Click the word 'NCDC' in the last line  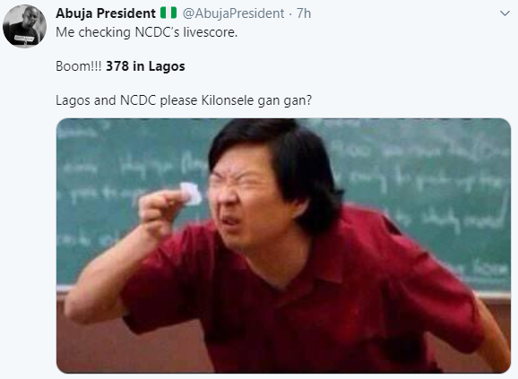pos(138,100)
